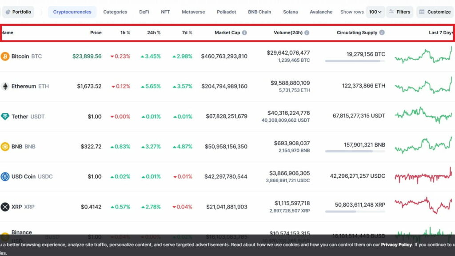Click the USD Coin logo icon

point(5,176)
